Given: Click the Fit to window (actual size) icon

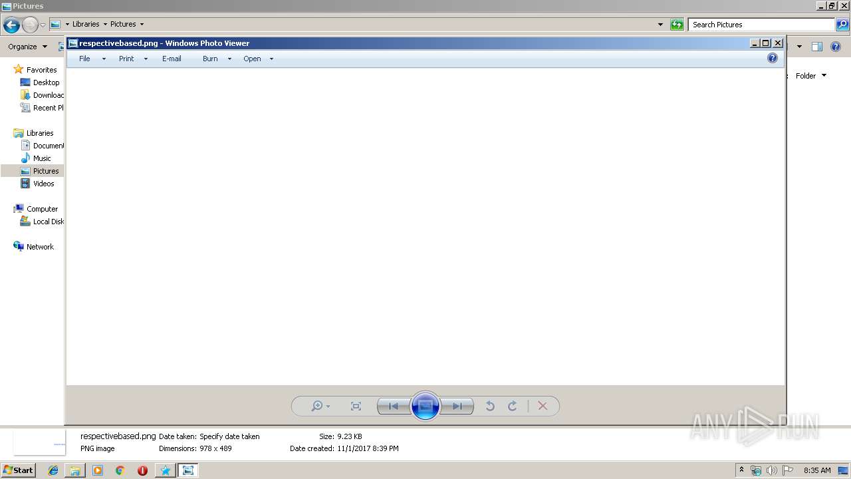Looking at the screenshot, I should [x=356, y=406].
